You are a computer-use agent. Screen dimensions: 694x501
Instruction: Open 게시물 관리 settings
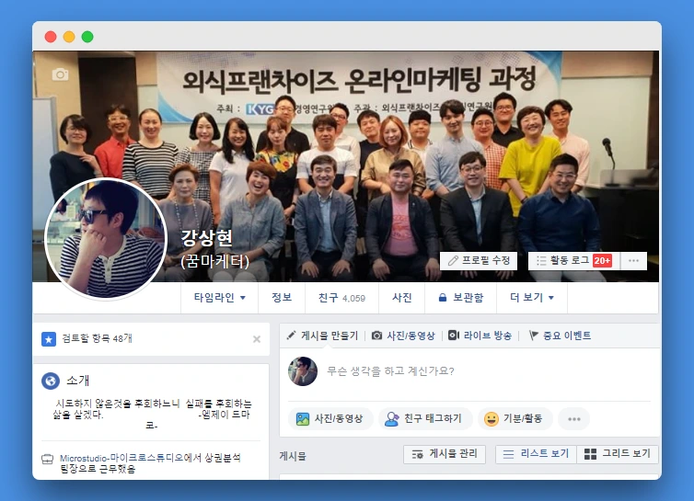[445, 454]
